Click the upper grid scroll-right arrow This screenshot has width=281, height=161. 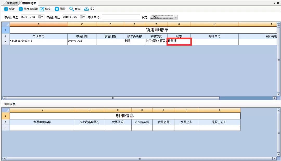point(274,98)
